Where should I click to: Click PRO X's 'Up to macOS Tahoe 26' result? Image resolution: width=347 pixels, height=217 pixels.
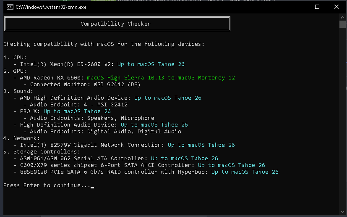click(77, 111)
